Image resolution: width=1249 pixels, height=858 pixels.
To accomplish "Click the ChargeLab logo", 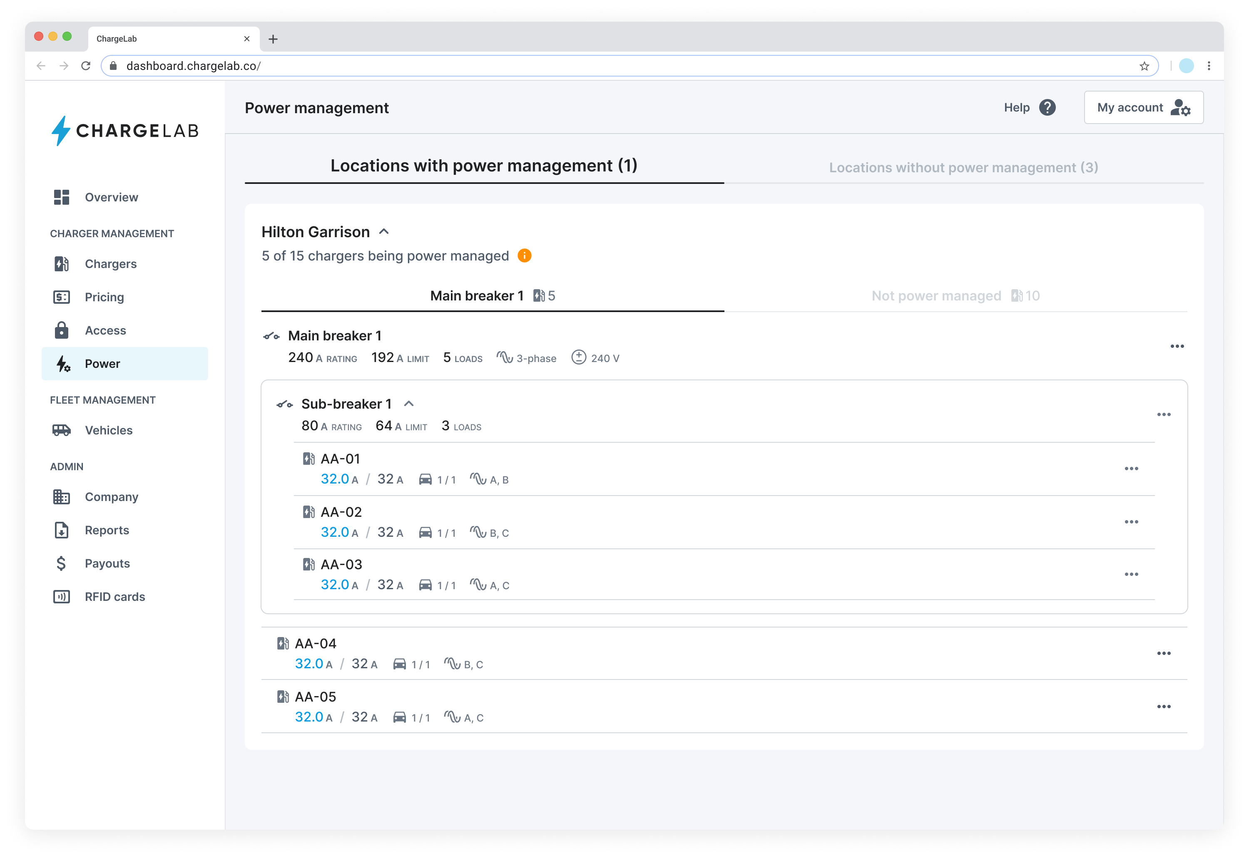I will tap(125, 131).
